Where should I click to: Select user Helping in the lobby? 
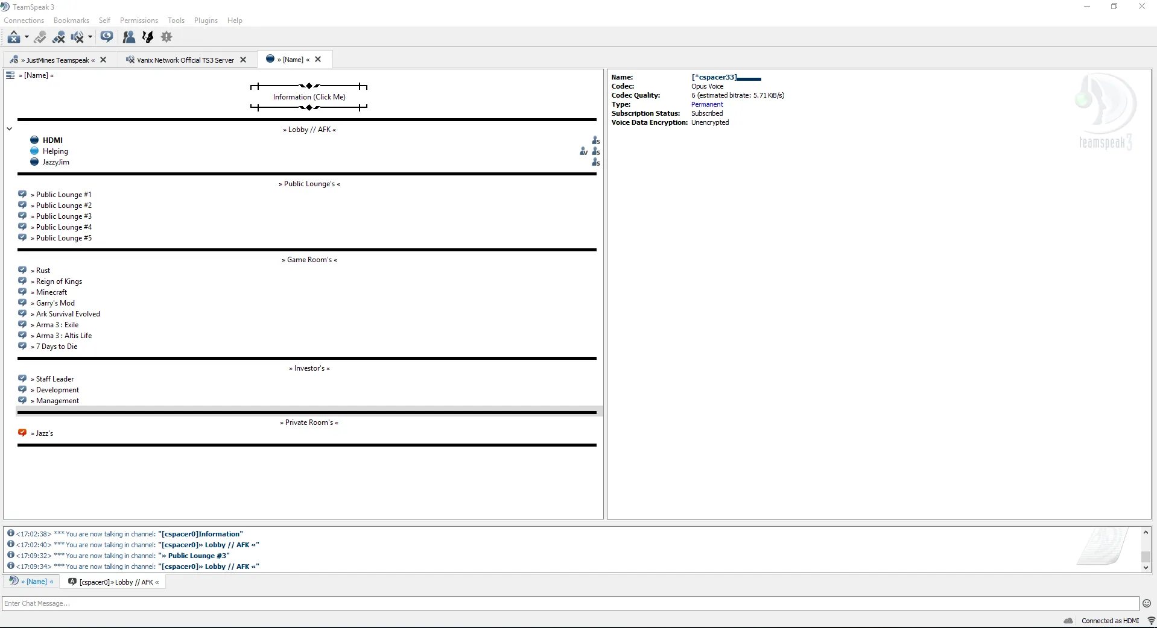(55, 151)
